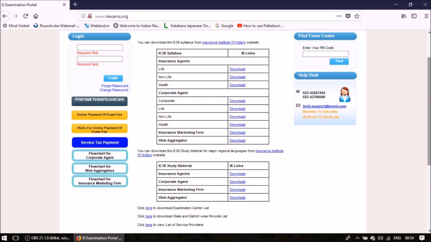Open a new browser tab
Image resolution: width=431 pixels, height=242 pixels.
(75, 5)
